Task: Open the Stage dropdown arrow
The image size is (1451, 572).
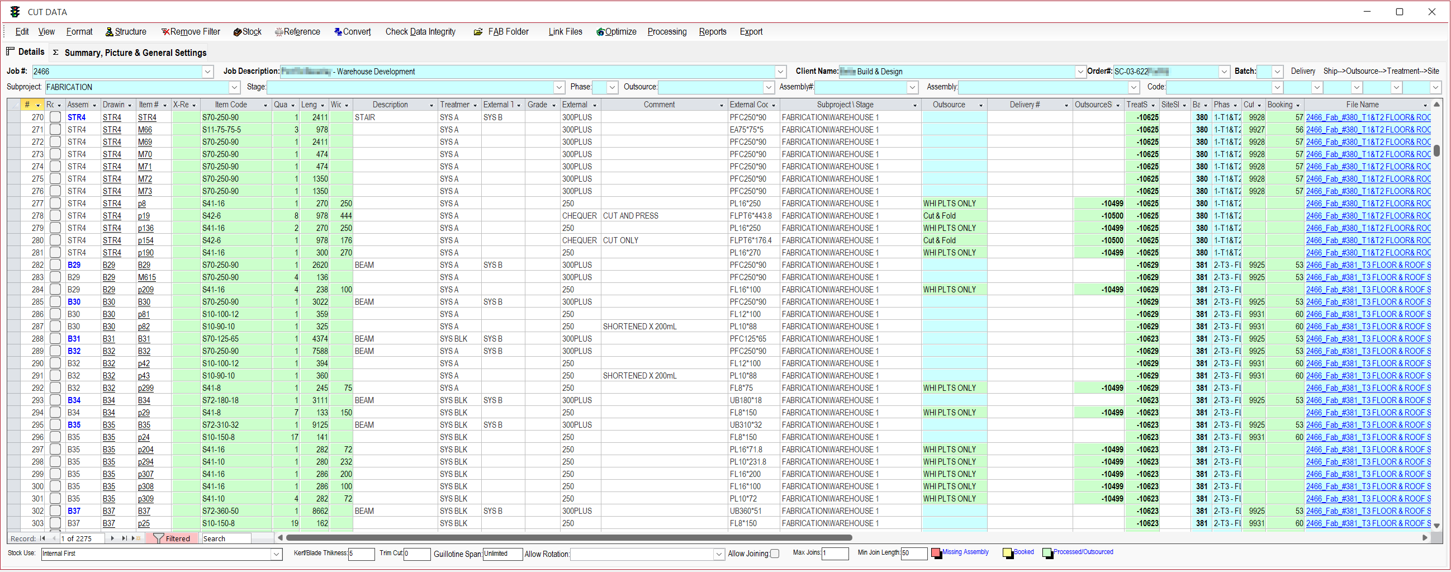Action: [x=559, y=87]
